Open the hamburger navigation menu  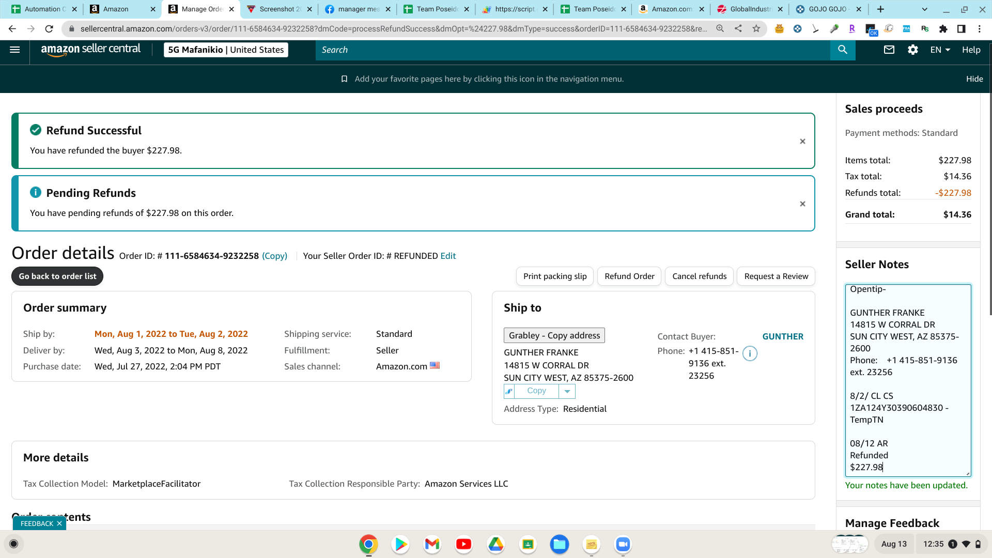coord(15,50)
